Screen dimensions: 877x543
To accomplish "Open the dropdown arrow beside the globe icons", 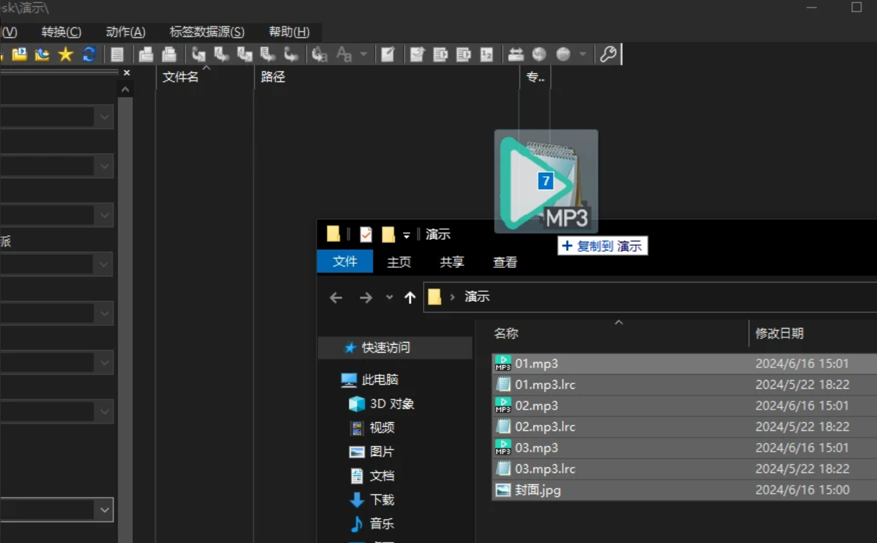I will [583, 55].
